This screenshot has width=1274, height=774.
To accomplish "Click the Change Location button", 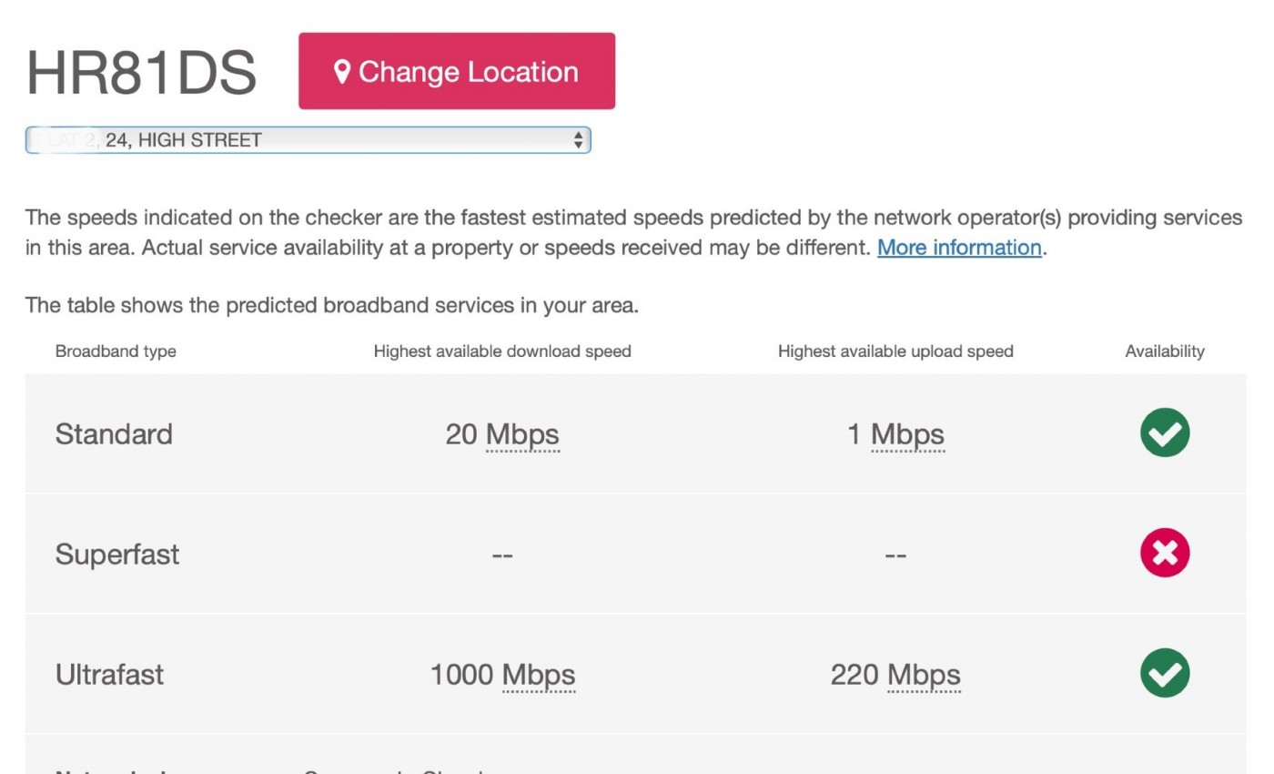I will tap(457, 71).
